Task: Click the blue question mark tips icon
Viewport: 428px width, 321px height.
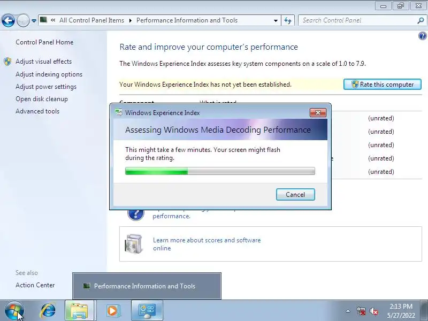Action: (x=136, y=215)
